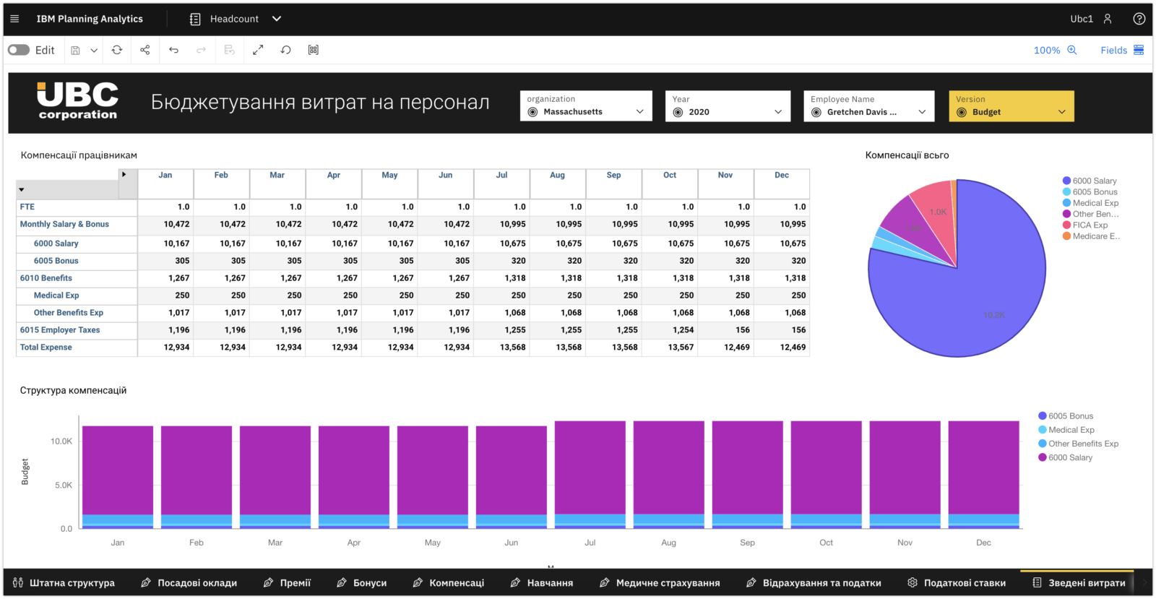The image size is (1156, 599).
Task: Enter full screen with expand icon
Action: (258, 50)
